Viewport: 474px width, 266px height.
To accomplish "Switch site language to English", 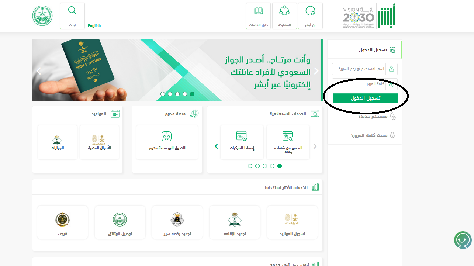I will click(94, 25).
